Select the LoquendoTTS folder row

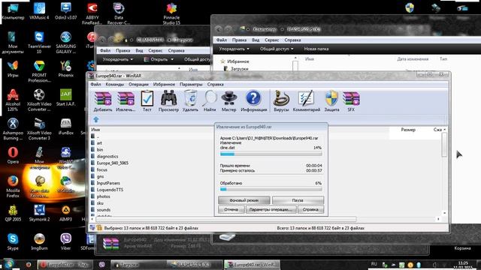[x=110, y=190]
